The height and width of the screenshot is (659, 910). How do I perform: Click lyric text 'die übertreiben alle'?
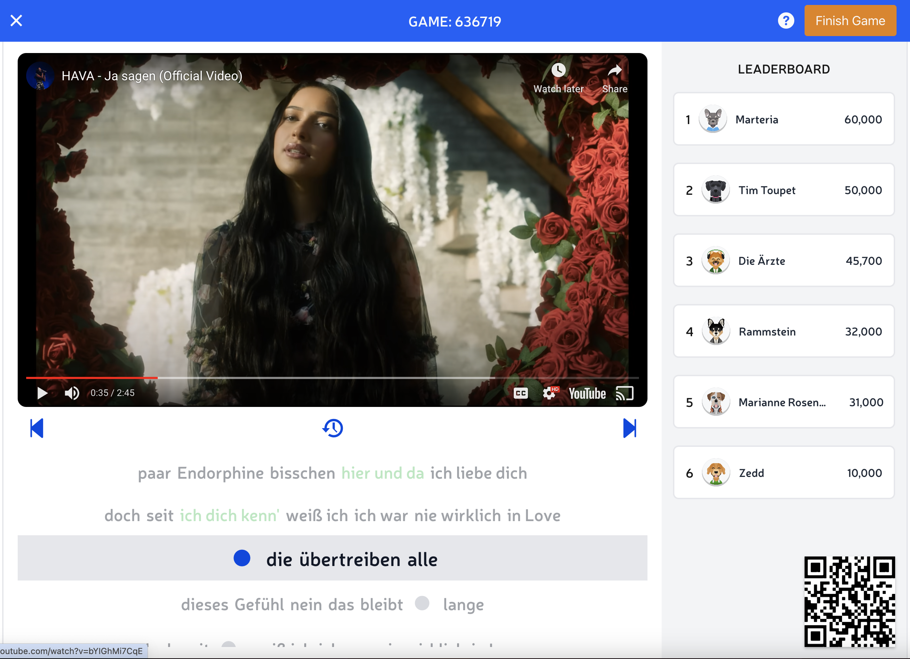coord(352,559)
